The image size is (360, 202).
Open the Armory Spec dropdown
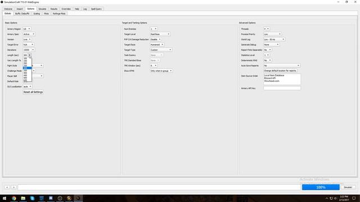click(x=29, y=34)
